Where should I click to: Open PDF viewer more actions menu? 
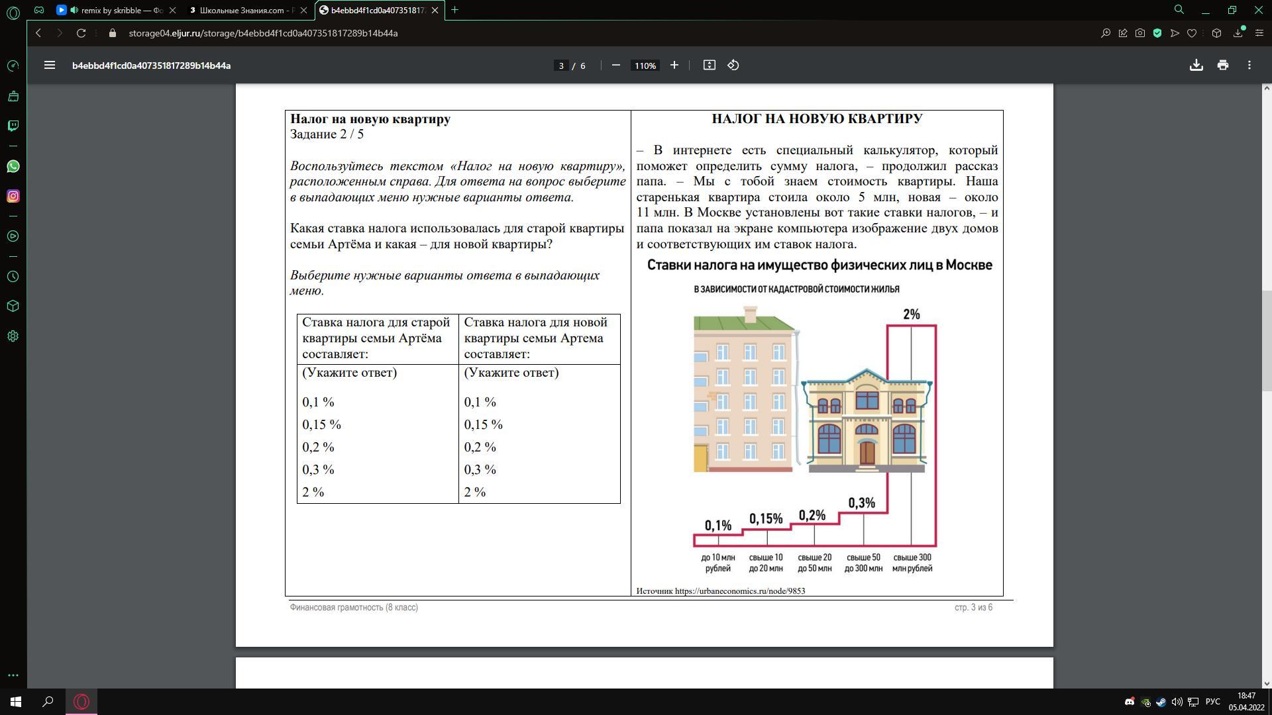click(x=1249, y=65)
